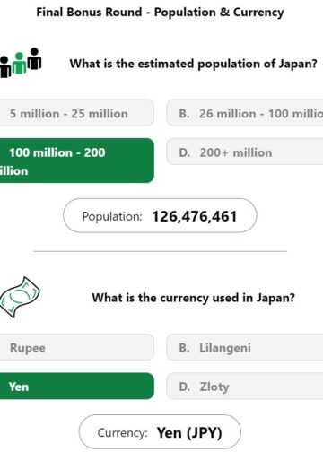Pick option D Zloty
Image resolution: width=323 pixels, height=452 pixels.
245,386
